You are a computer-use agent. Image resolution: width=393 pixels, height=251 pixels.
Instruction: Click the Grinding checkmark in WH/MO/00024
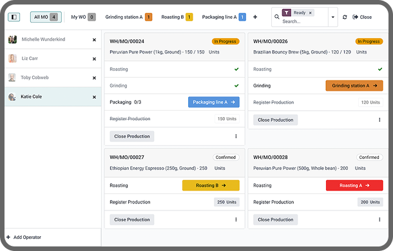(x=236, y=86)
